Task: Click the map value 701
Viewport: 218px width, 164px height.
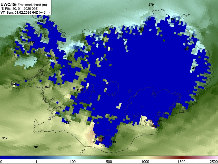Action: tap(36, 147)
